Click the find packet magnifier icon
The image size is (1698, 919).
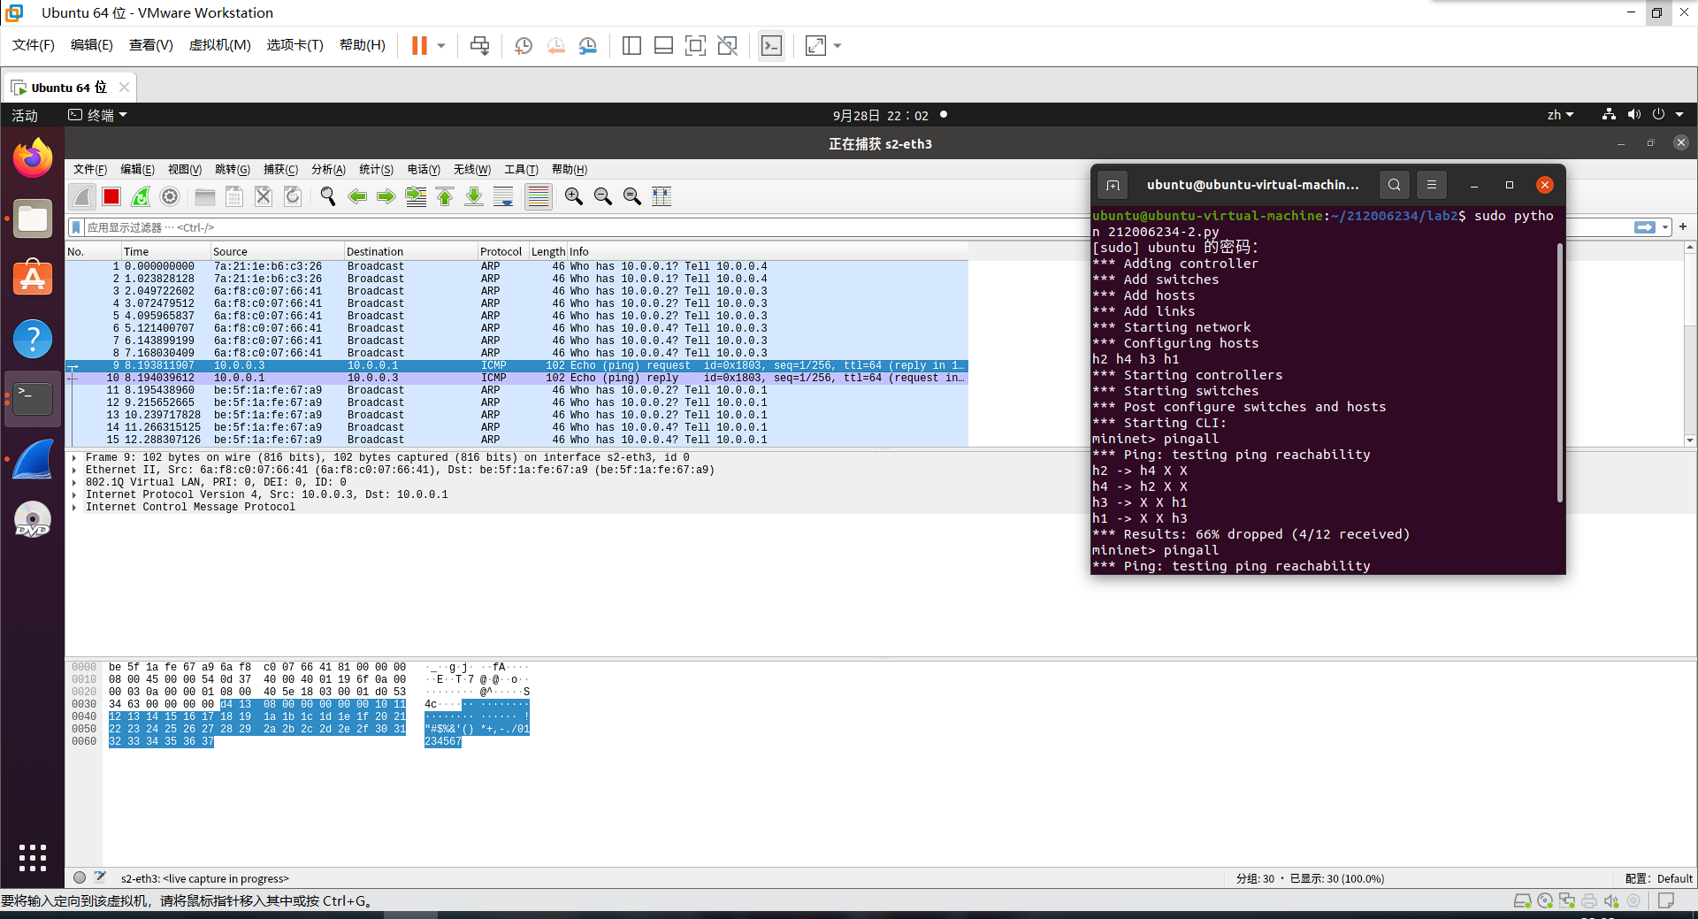pyautogui.click(x=328, y=196)
